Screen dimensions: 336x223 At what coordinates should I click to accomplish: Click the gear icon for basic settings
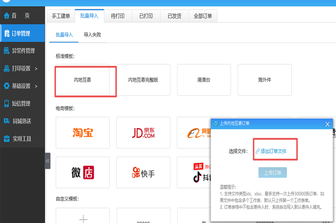7,86
